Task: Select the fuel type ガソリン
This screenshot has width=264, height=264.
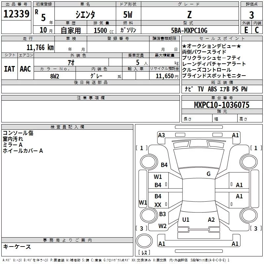Action: point(128,30)
